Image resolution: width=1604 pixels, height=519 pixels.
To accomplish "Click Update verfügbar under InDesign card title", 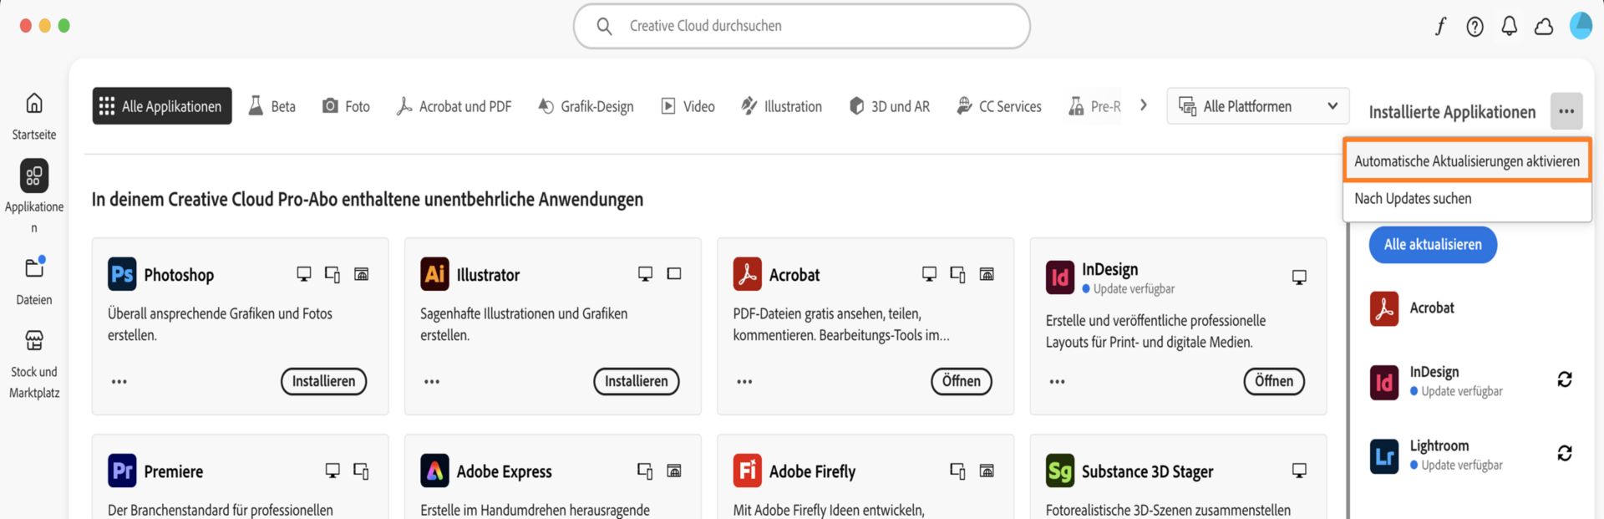I will [x=1134, y=289].
